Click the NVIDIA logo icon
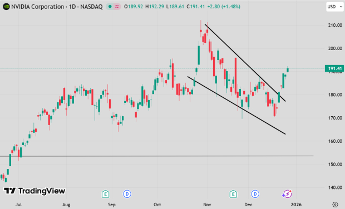 6,7
